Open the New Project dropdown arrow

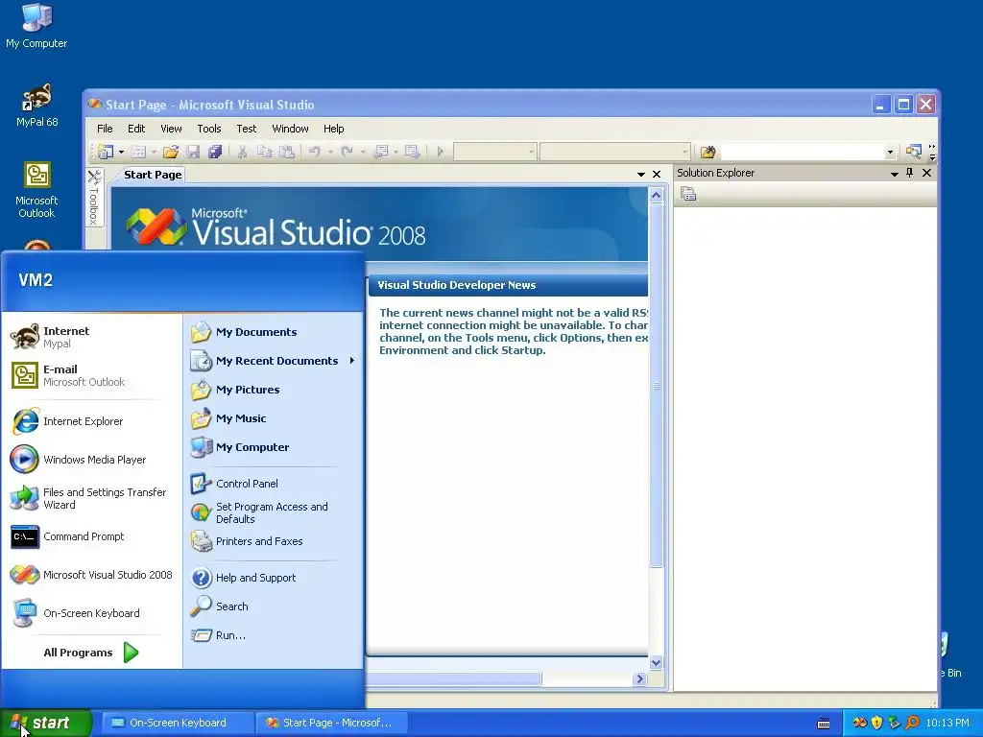pos(121,152)
